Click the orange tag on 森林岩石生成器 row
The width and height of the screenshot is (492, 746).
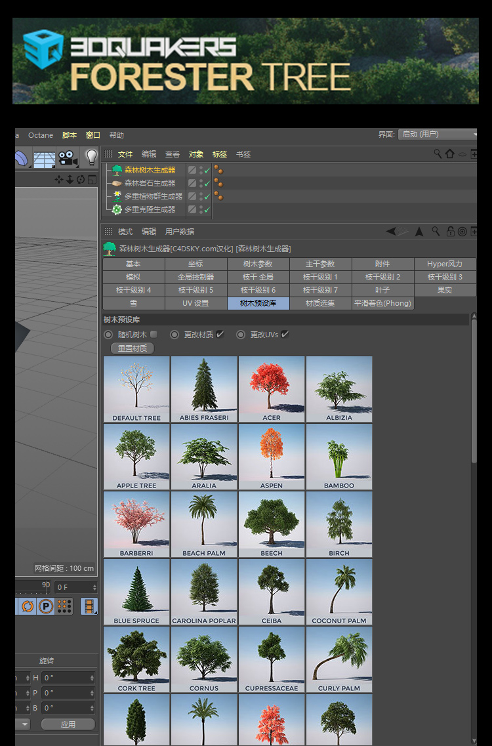coord(218,182)
